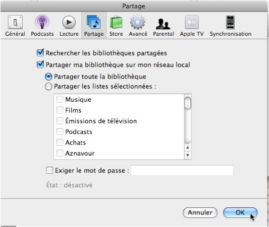Click the Annuler button

[200, 212]
